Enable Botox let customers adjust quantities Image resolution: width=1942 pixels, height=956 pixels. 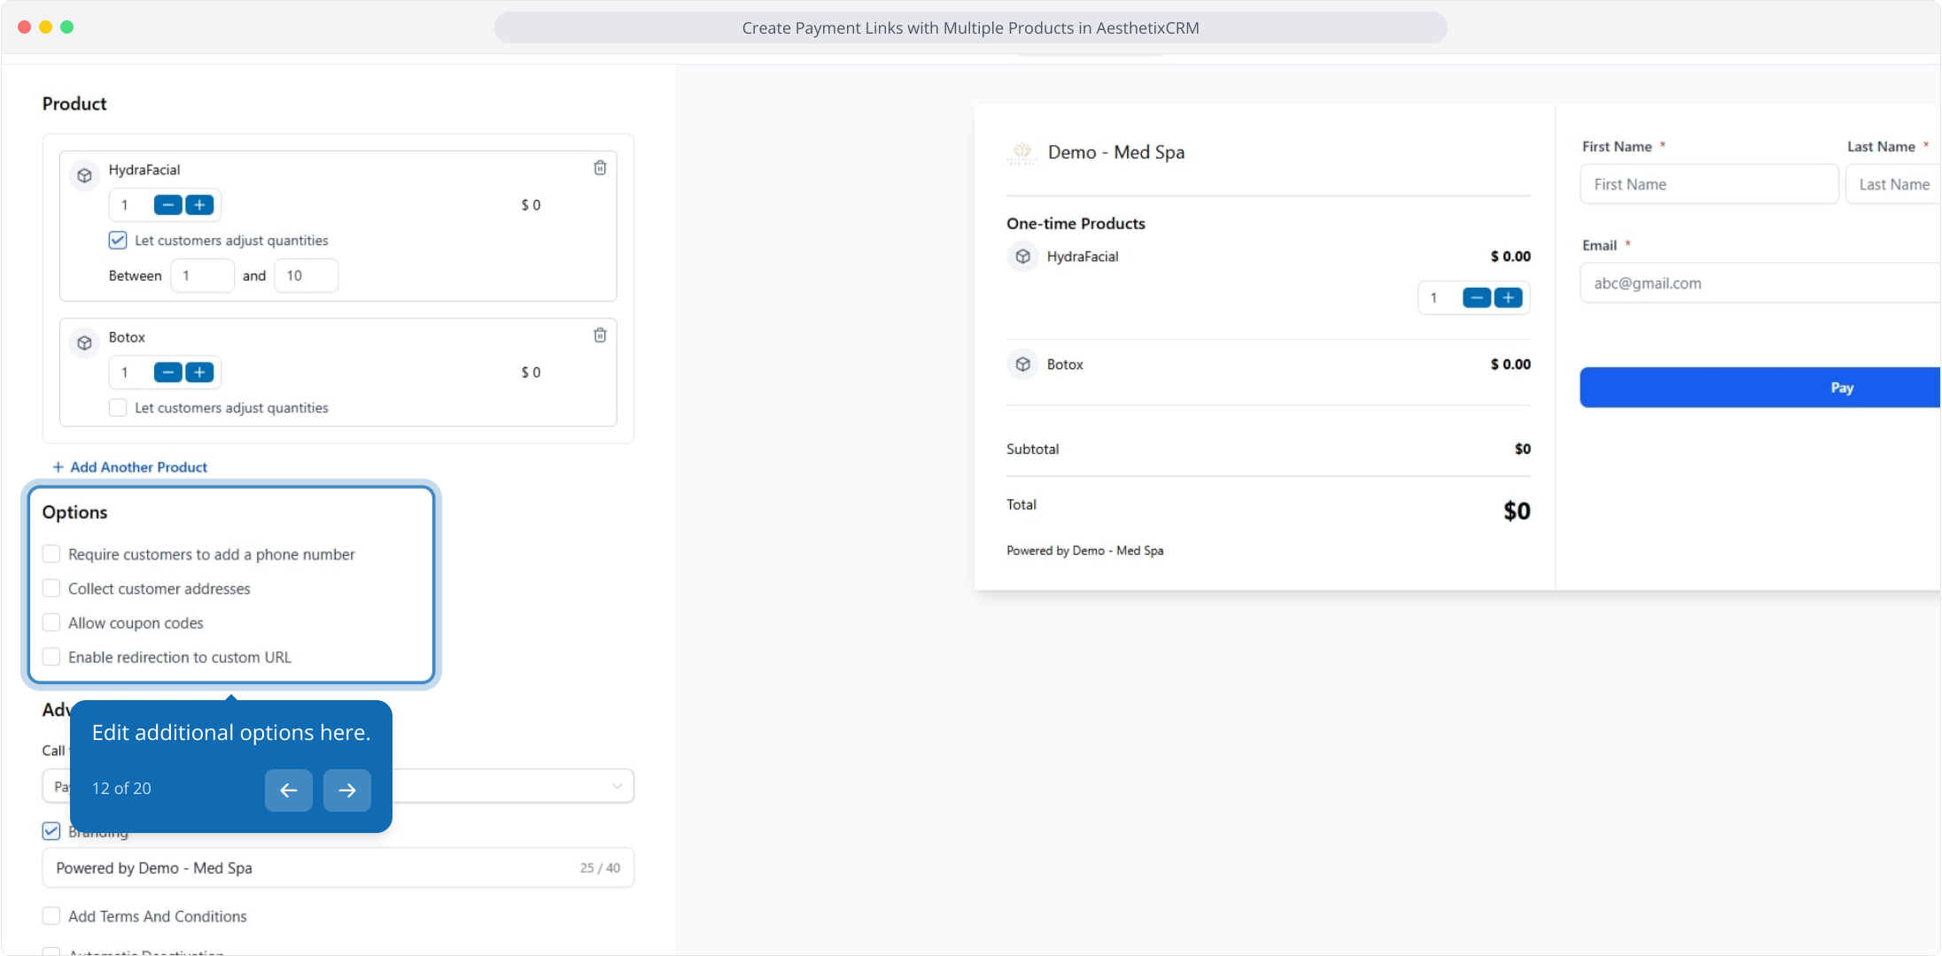click(118, 408)
